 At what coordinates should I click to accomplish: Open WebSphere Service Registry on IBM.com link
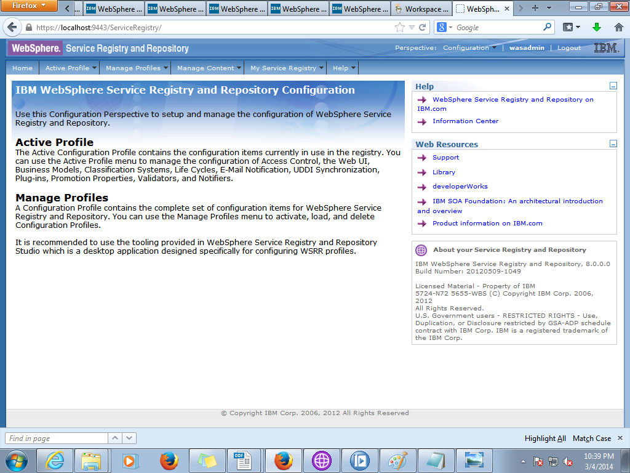[x=505, y=103]
